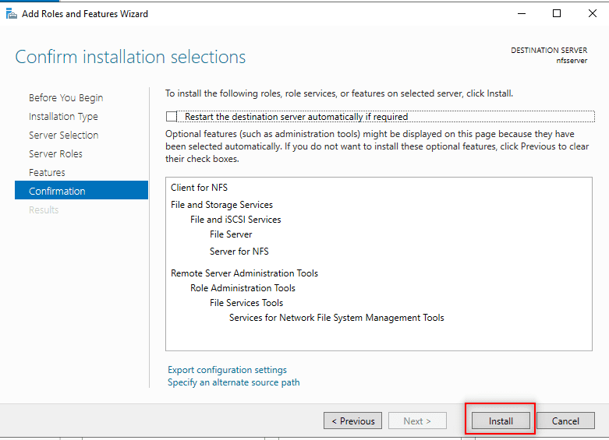Close the Add Roles and Features Wizard
The height and width of the screenshot is (440, 609).
[591, 13]
